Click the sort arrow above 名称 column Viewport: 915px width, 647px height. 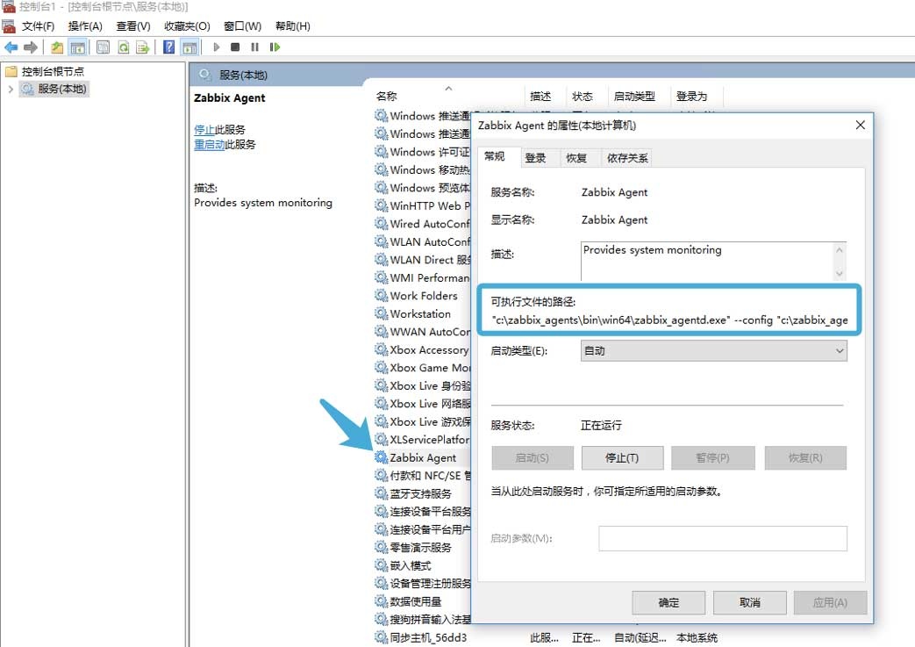tap(448, 88)
